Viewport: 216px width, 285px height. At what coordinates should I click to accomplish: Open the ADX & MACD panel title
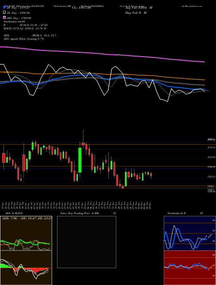click(x=13, y=213)
